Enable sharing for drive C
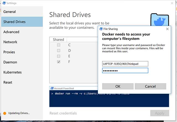 click(59, 45)
